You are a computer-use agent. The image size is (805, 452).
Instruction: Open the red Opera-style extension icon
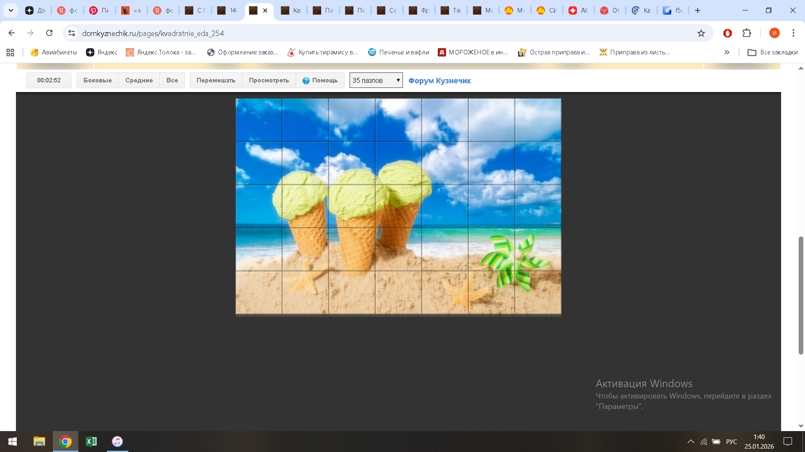(727, 33)
